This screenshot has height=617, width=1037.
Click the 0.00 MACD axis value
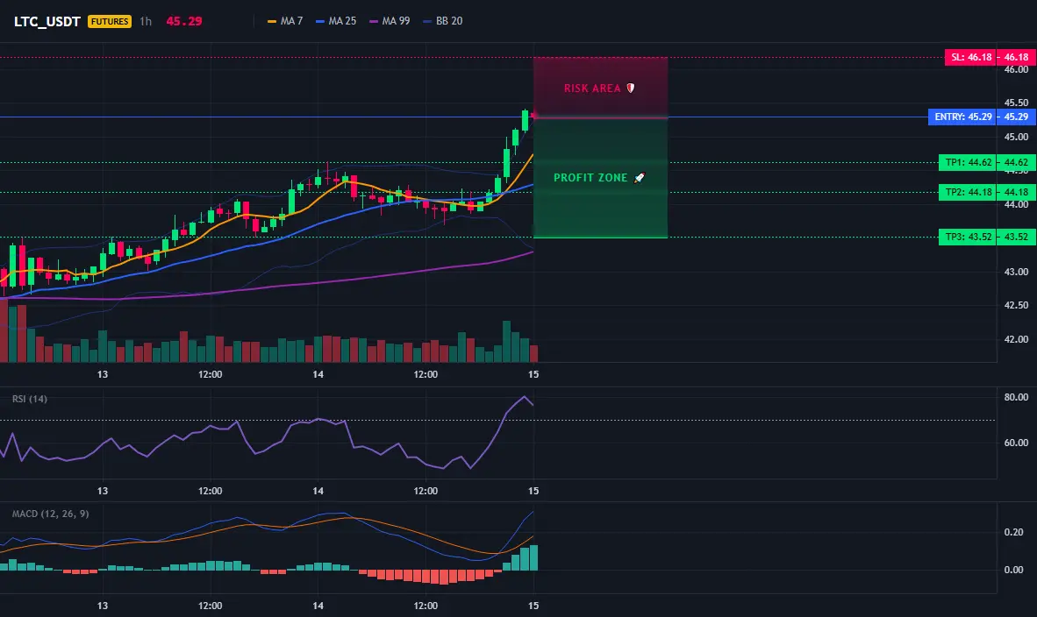click(1014, 570)
